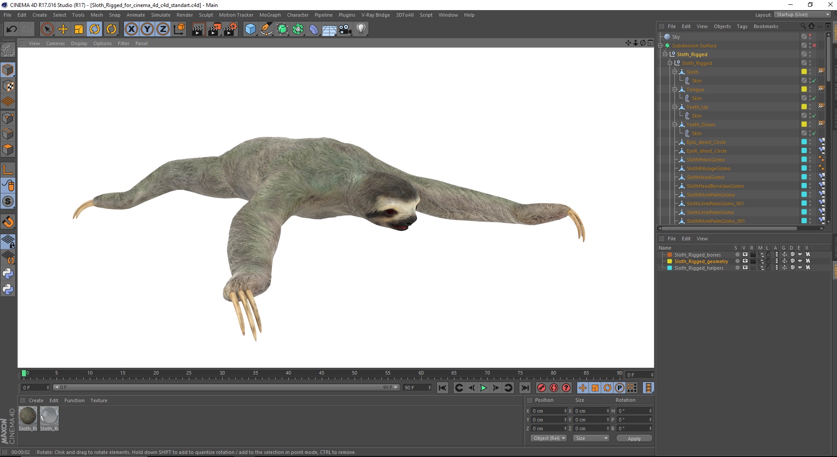This screenshot has width=837, height=457.
Task: Click Record Active Objects button
Action: (542, 388)
